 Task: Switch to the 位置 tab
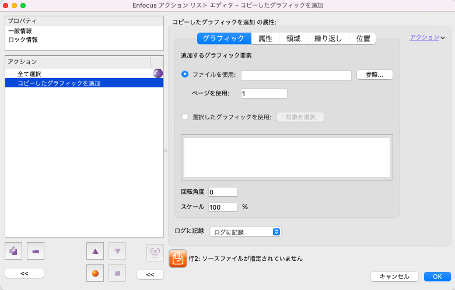point(363,38)
